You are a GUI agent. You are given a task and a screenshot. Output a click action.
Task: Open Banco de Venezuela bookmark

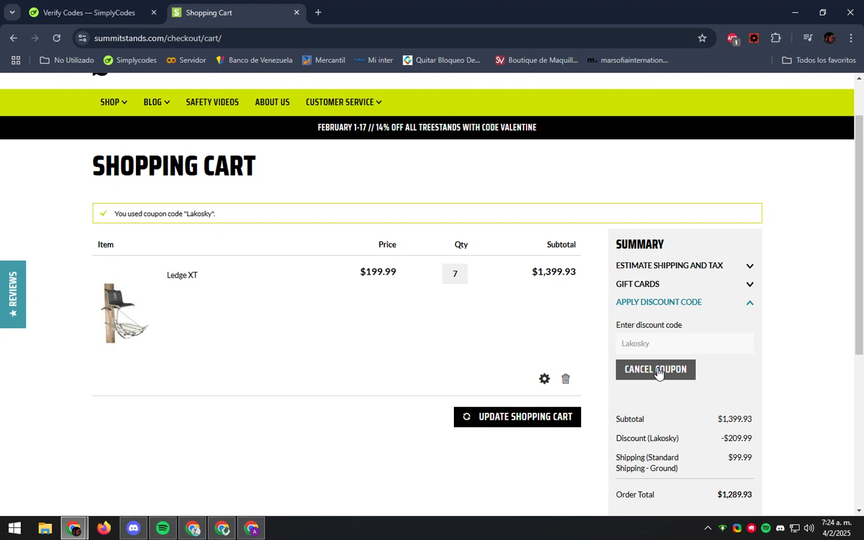(254, 60)
